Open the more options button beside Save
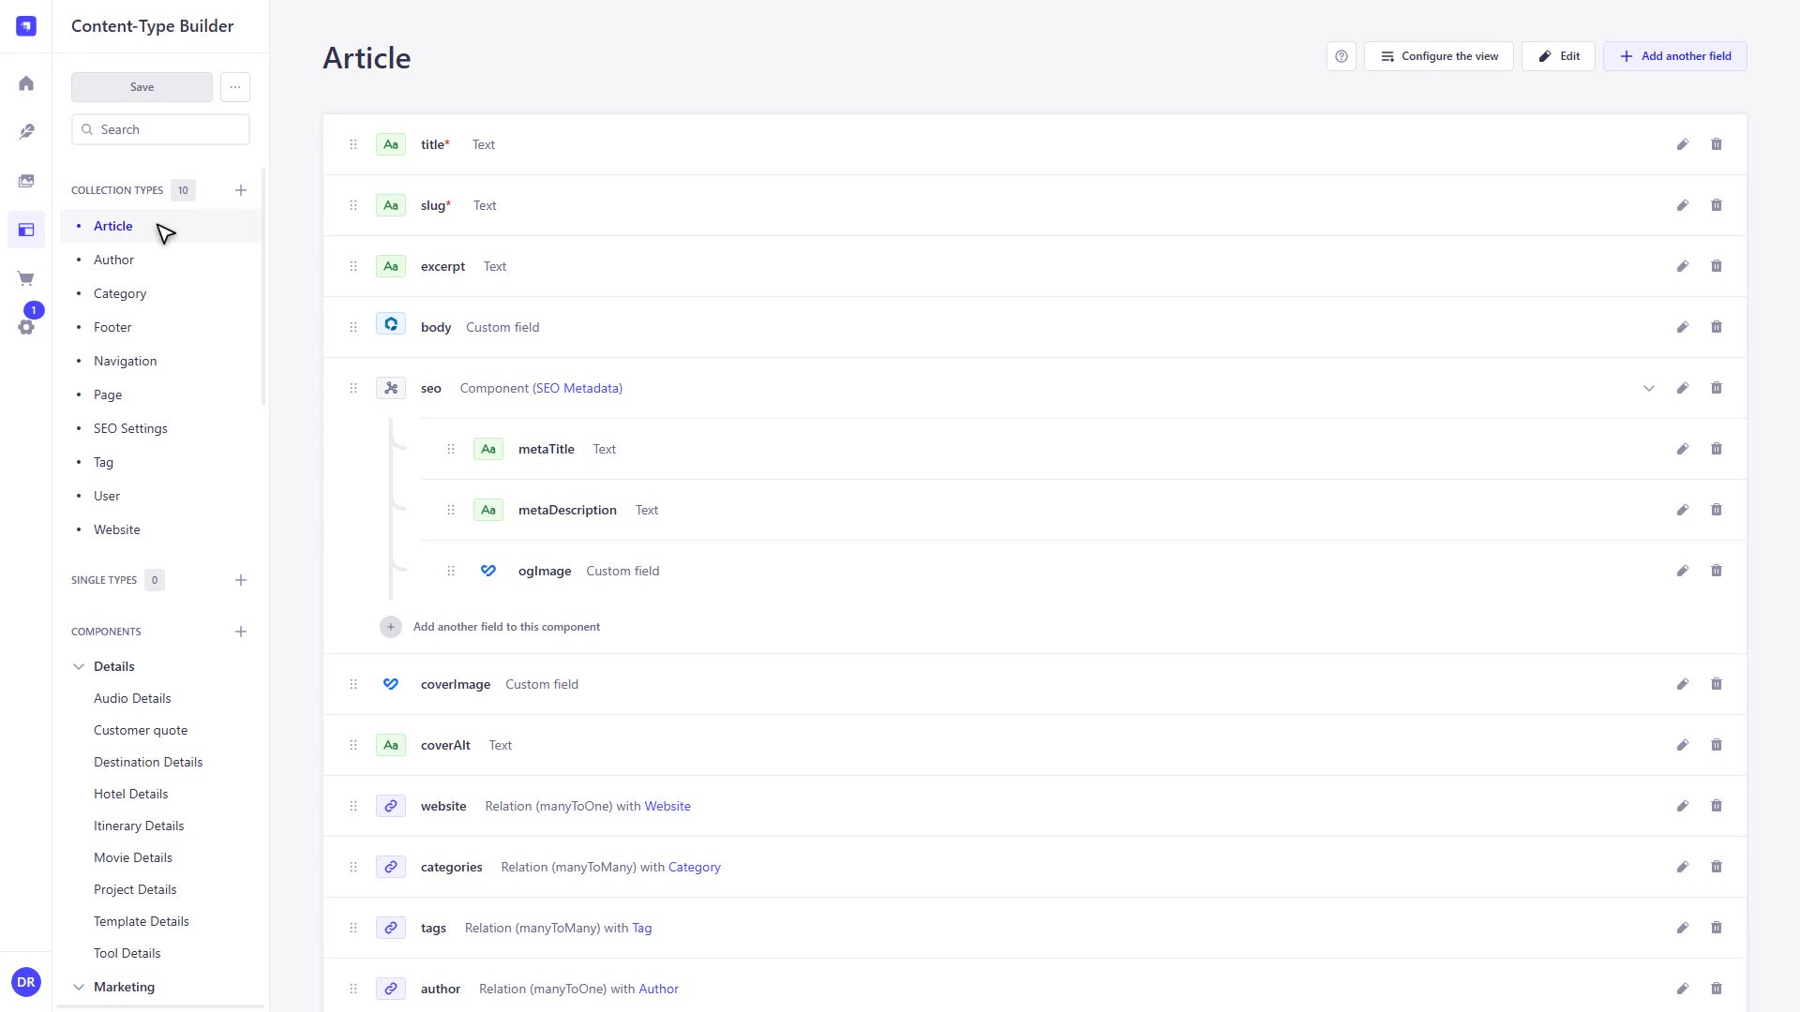 (235, 87)
